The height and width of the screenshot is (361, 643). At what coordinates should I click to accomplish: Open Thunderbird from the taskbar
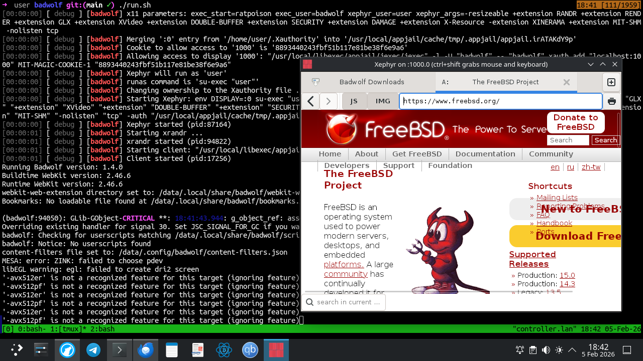[x=146, y=349]
